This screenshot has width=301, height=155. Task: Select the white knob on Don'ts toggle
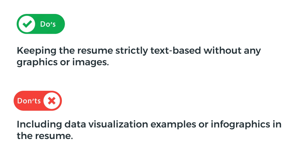[x=52, y=101]
